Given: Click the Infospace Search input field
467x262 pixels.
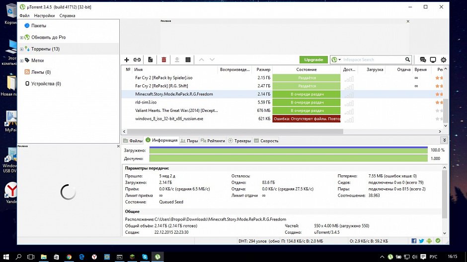Looking at the screenshot, I should [373, 60].
